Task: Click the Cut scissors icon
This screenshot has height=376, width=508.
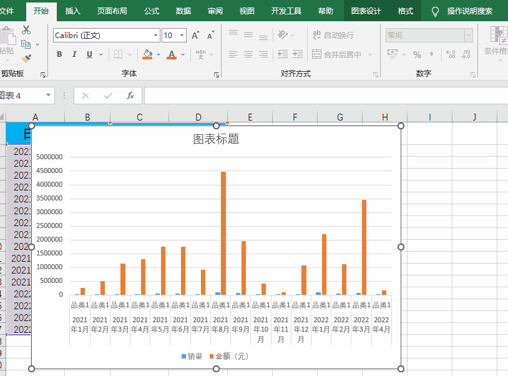Action: point(26,30)
